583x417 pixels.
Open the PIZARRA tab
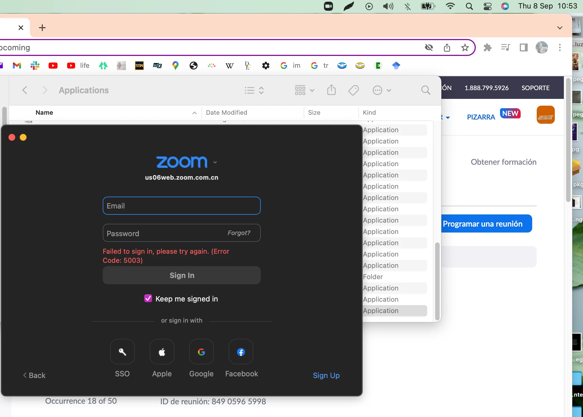[481, 117]
